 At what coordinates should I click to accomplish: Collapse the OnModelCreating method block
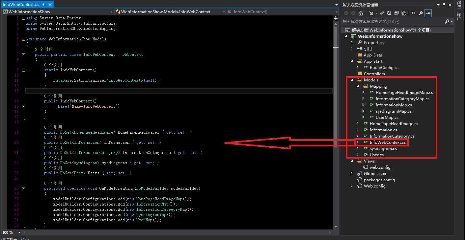pos(23,188)
